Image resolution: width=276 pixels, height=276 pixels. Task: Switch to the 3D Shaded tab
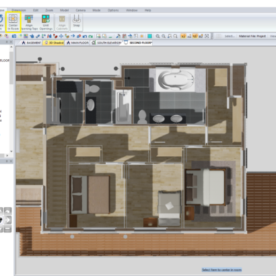pos(54,42)
